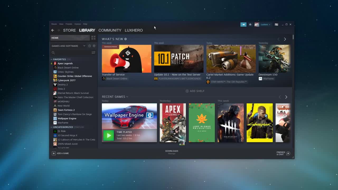This screenshot has width=338, height=190.
Task: Select the Library tab
Action: pos(87,30)
